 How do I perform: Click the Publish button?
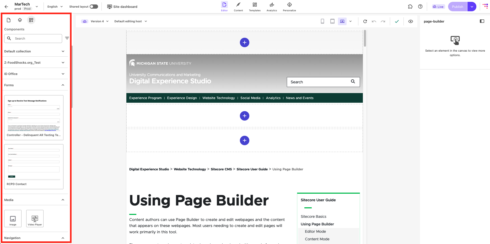(458, 7)
